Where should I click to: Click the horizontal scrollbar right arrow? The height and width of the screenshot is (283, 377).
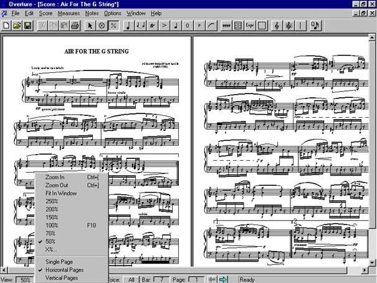[x=365, y=270]
